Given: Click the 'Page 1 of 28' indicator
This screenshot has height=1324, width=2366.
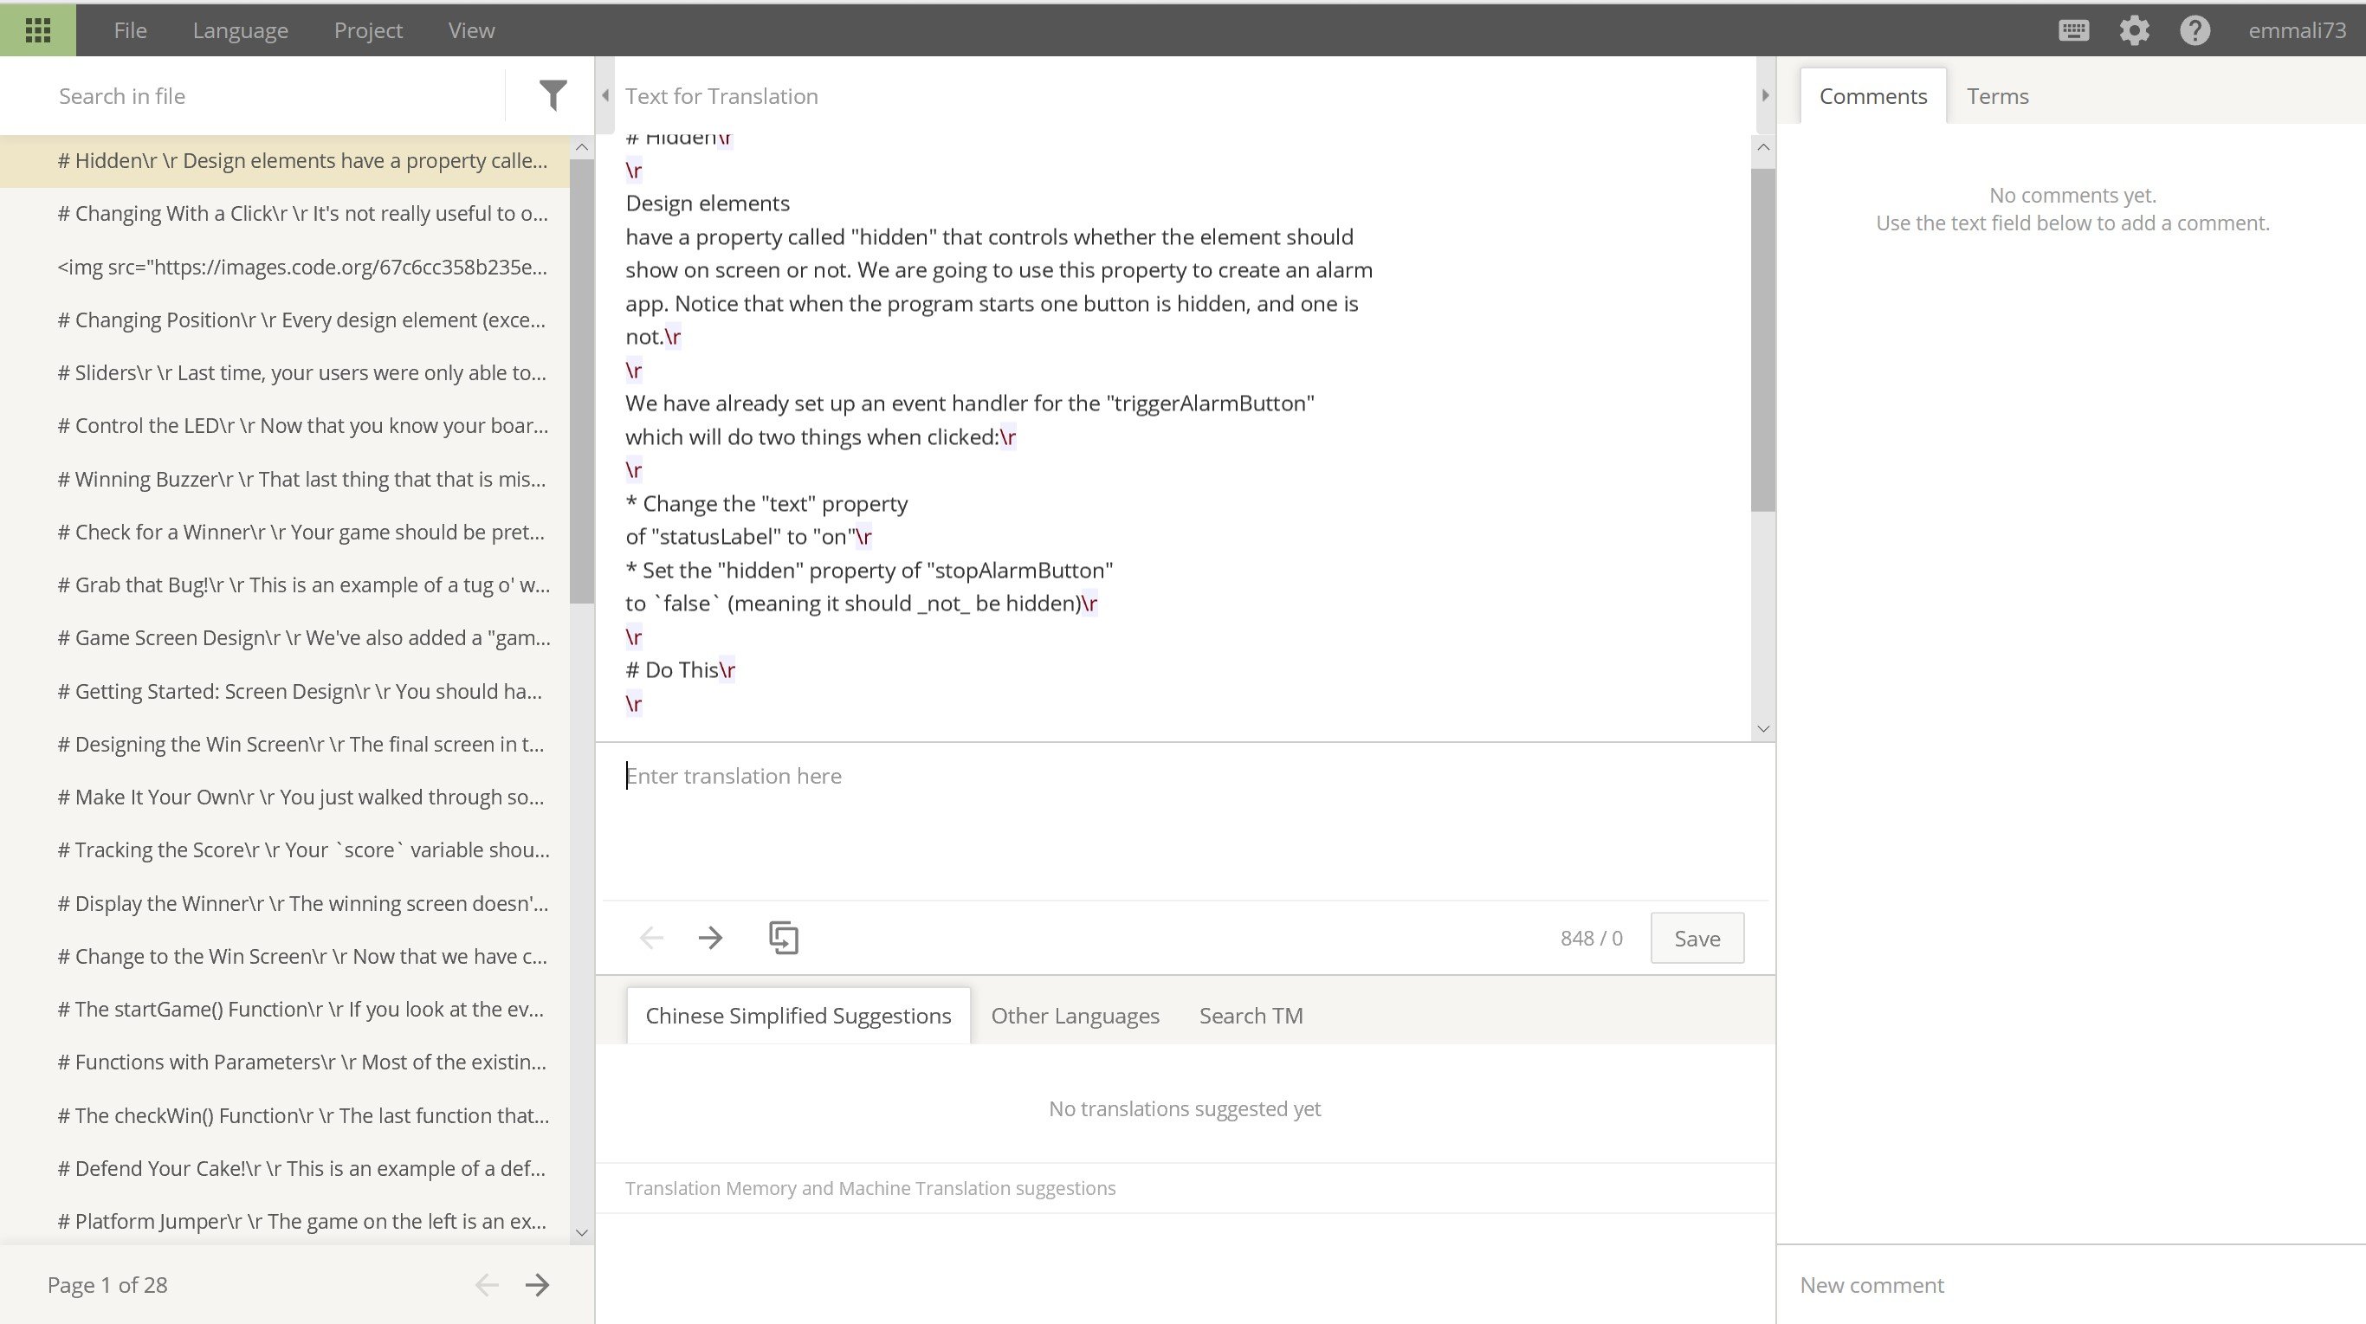Looking at the screenshot, I should (107, 1284).
